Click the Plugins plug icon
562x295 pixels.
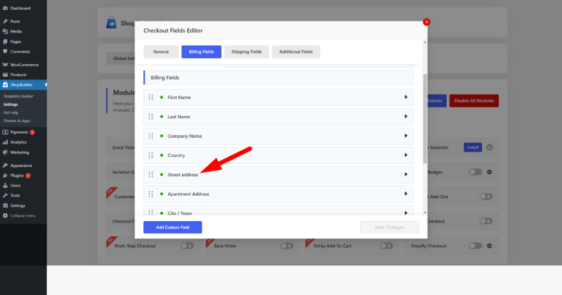coord(5,175)
